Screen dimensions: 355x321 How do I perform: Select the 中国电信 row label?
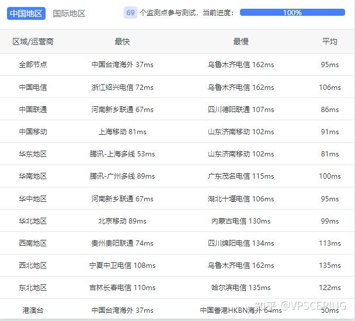coord(33,88)
